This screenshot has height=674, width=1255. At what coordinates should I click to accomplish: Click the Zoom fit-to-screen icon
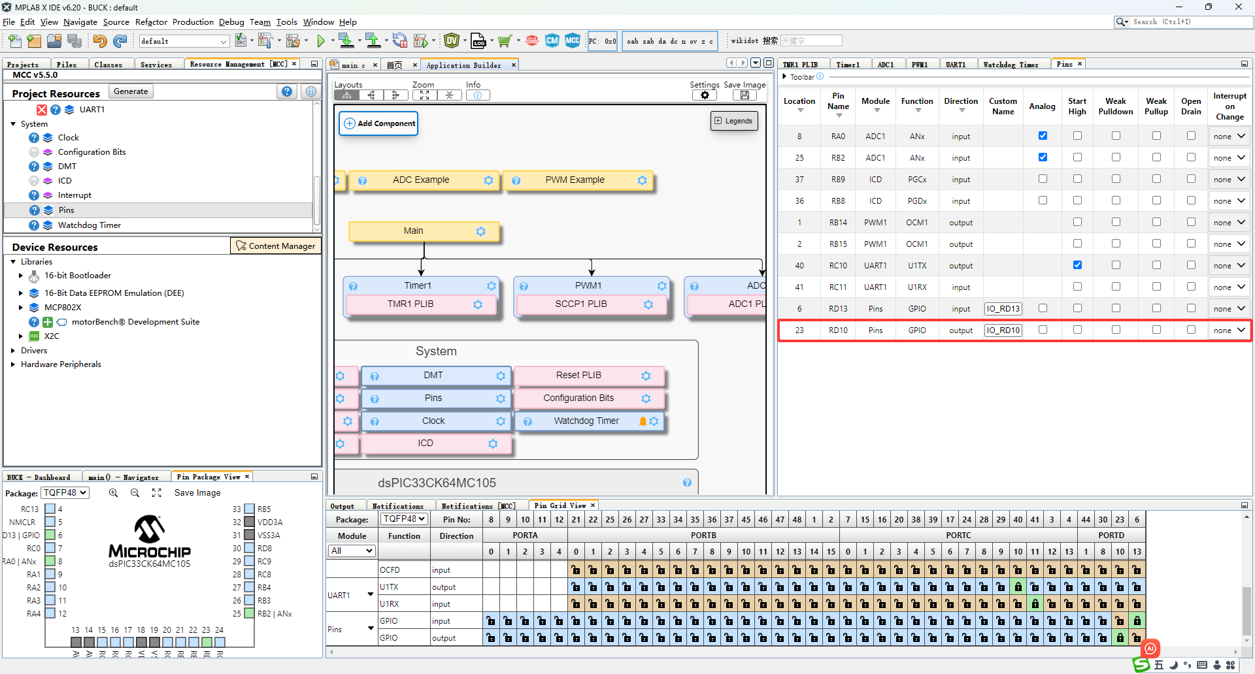[x=425, y=95]
